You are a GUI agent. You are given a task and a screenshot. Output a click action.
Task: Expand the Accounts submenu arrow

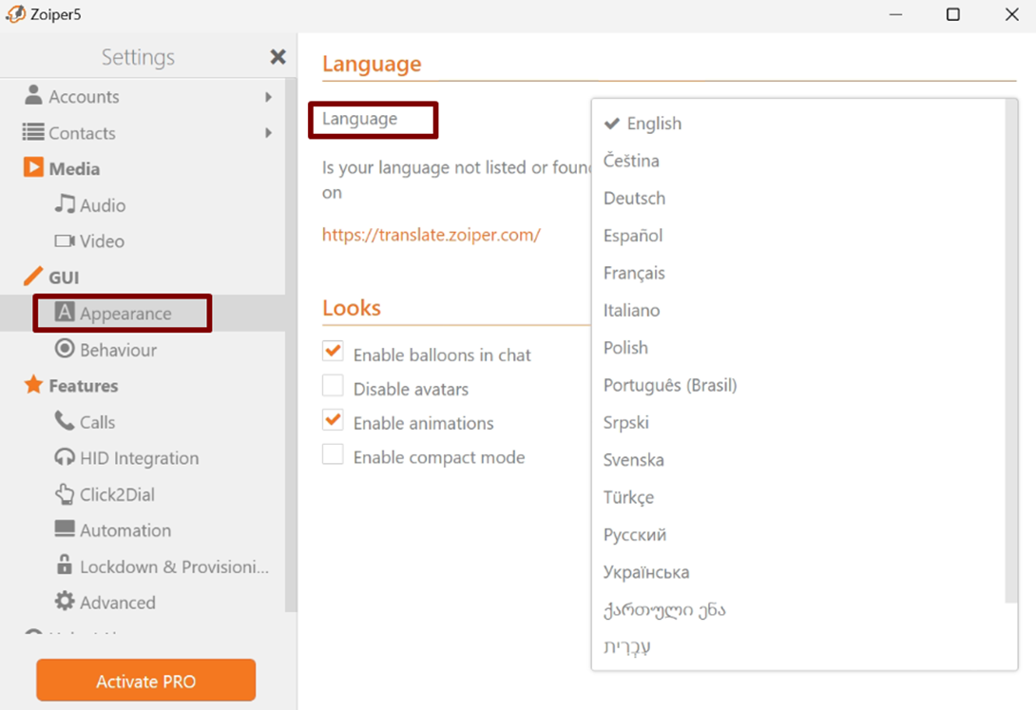coord(269,97)
